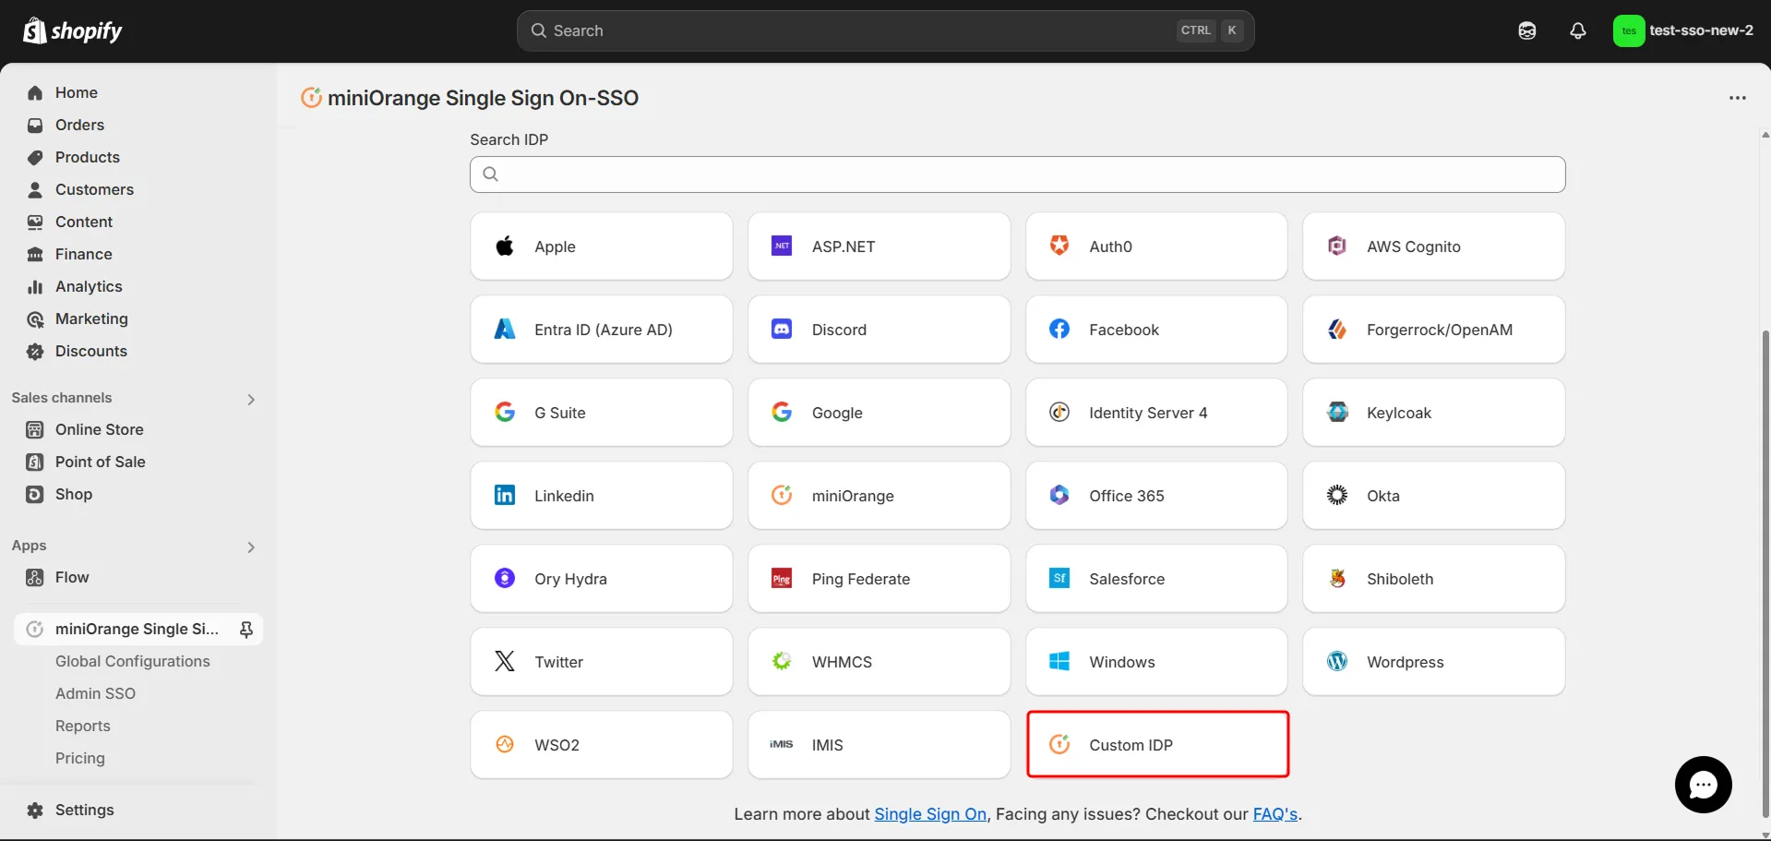Choose the Ping Federate icon
Image resolution: width=1771 pixels, height=841 pixels.
coord(782,578)
